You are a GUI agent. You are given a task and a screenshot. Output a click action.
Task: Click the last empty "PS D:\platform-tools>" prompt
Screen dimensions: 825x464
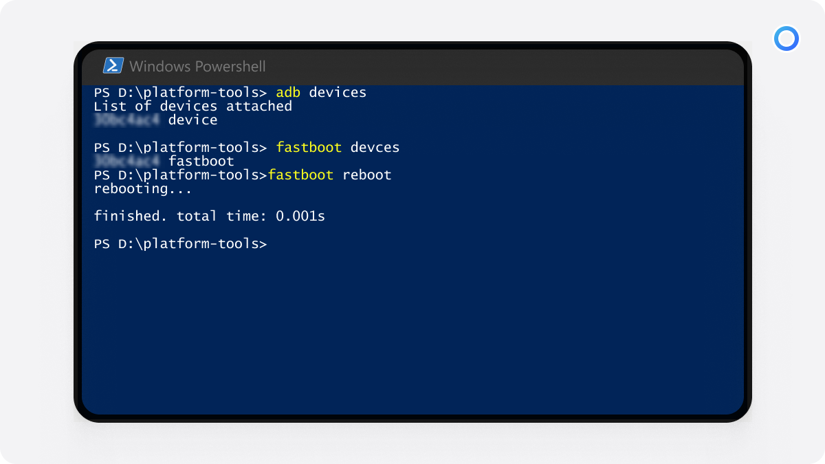[x=180, y=244]
